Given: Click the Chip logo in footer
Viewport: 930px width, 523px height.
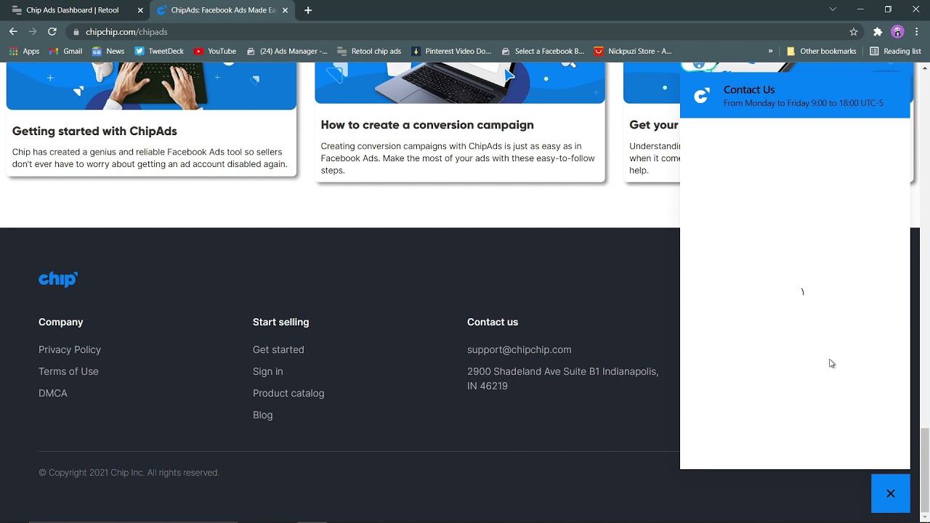Looking at the screenshot, I should [x=58, y=279].
